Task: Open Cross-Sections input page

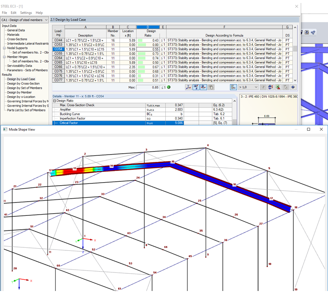Action: tap(17, 39)
